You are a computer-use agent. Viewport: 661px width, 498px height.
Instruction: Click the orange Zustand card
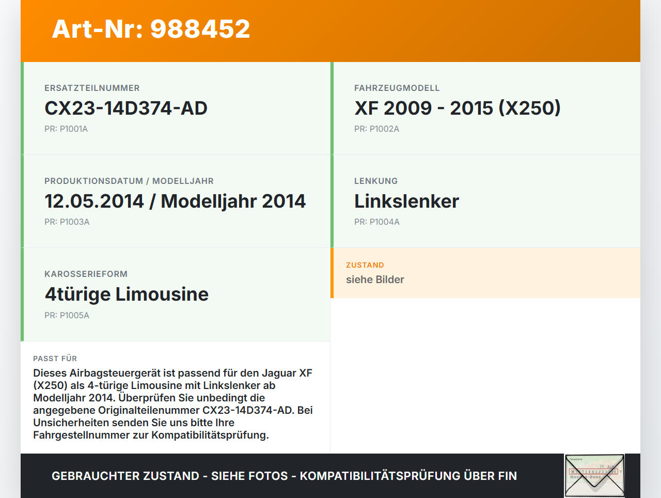[485, 273]
